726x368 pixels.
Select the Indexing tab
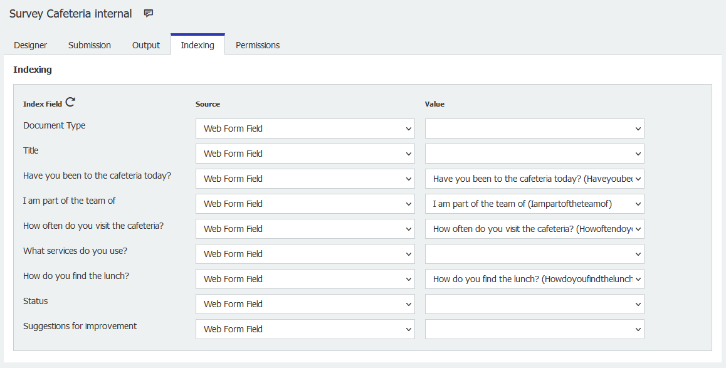(x=197, y=45)
